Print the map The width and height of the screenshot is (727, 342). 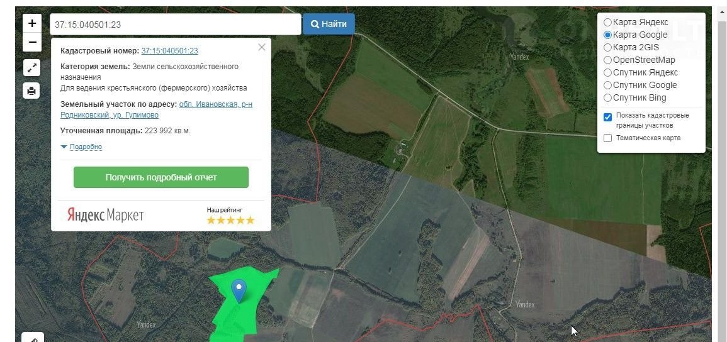pos(32,91)
